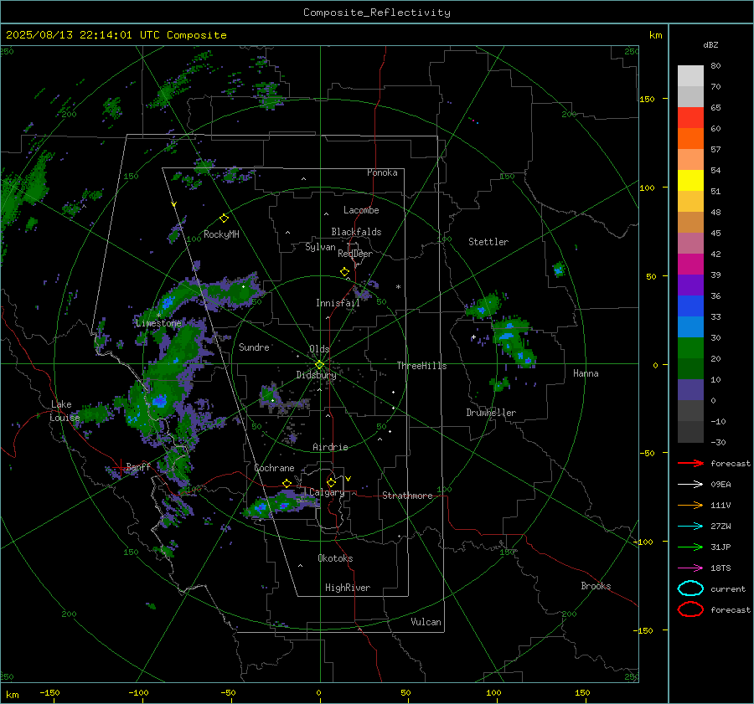Click the Limestone label
Viewport: 754px width, 704px height.
tap(158, 323)
